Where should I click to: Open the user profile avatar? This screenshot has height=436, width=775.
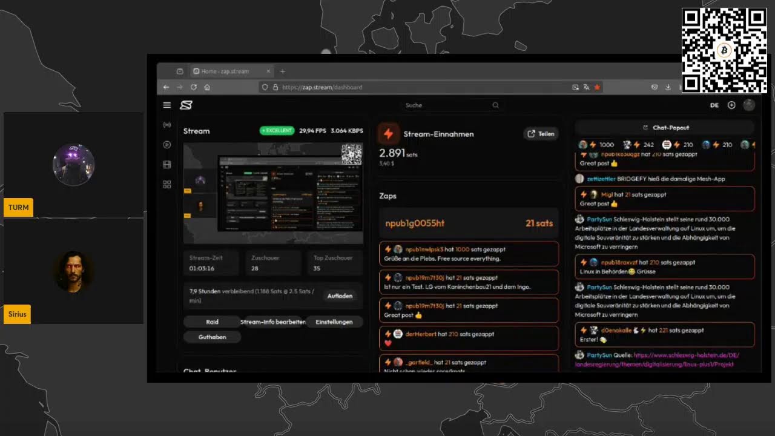(749, 105)
